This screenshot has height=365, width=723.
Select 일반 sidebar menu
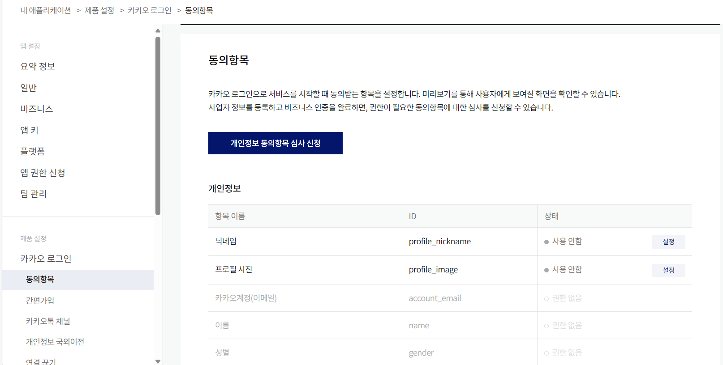28,88
